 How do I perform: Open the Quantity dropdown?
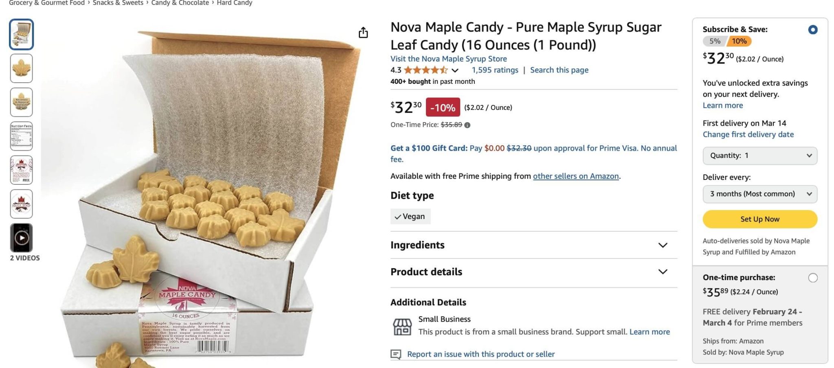[x=759, y=156]
